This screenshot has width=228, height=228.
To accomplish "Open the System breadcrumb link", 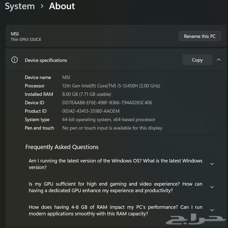I will click(20, 6).
